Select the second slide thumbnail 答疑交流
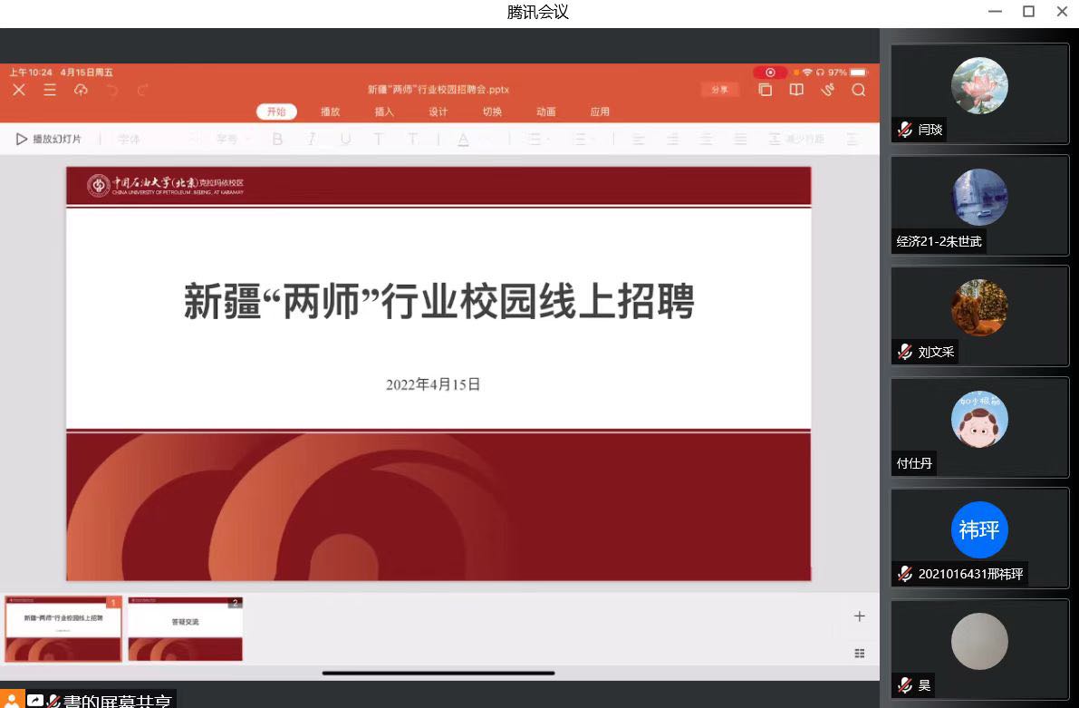Viewport: 1079px width, 708px height. click(185, 628)
